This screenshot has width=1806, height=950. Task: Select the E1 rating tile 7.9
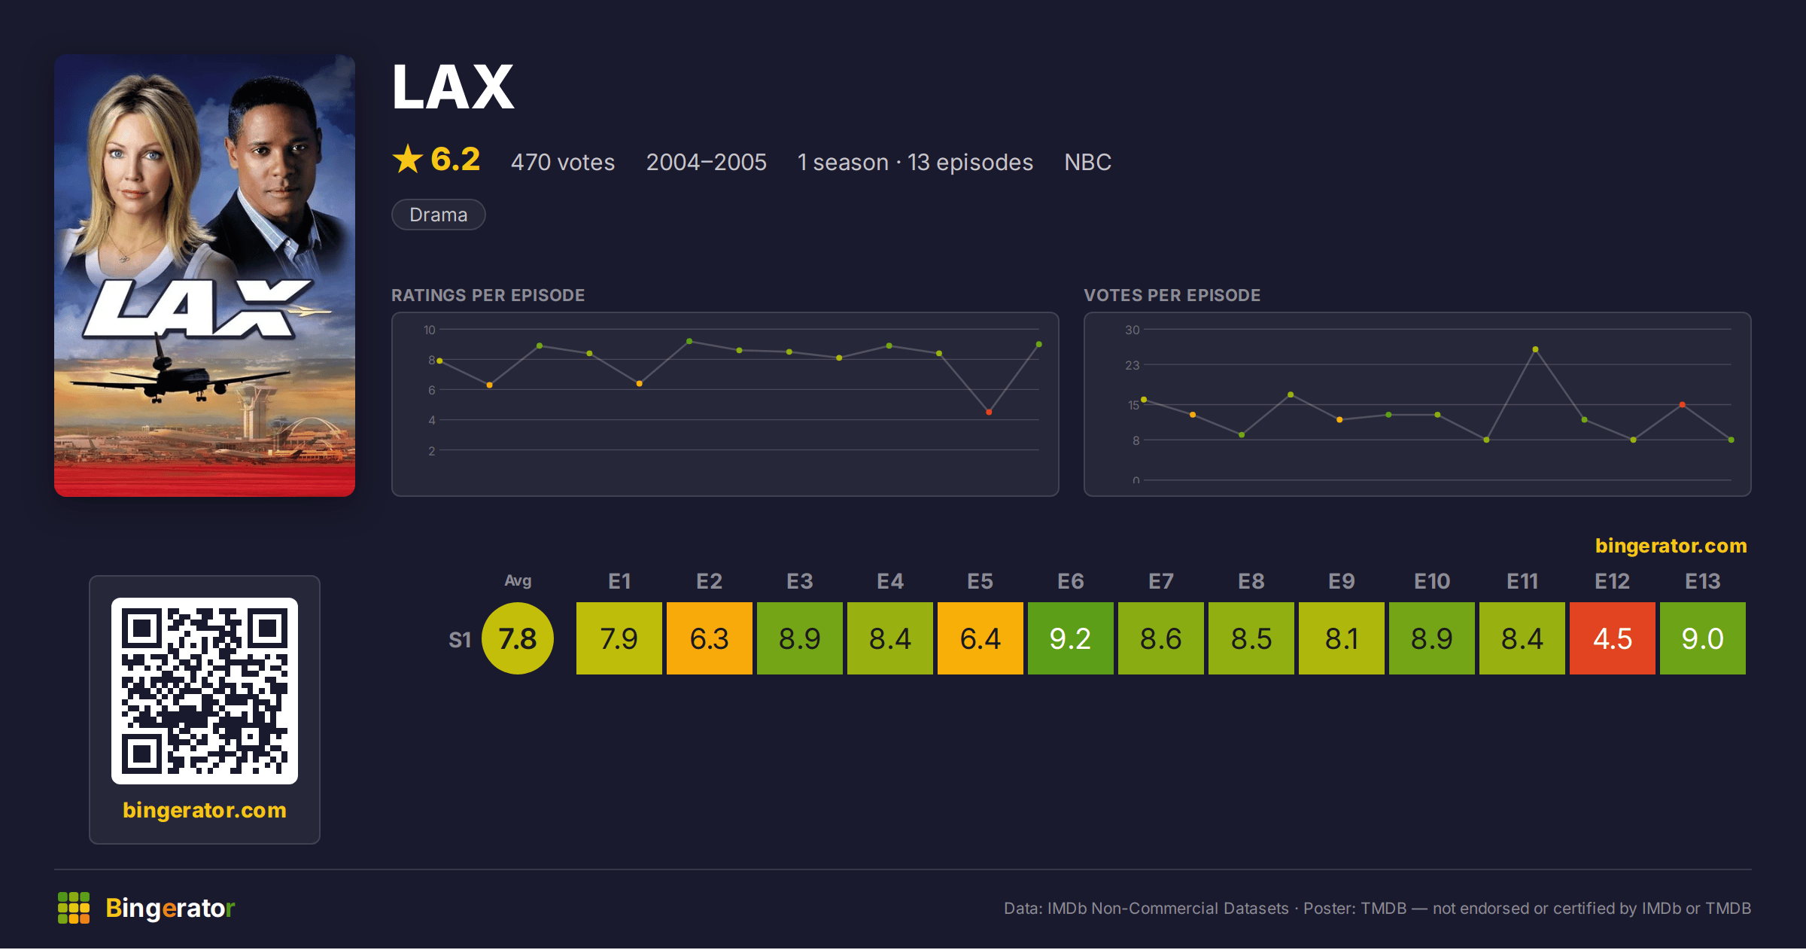[619, 638]
